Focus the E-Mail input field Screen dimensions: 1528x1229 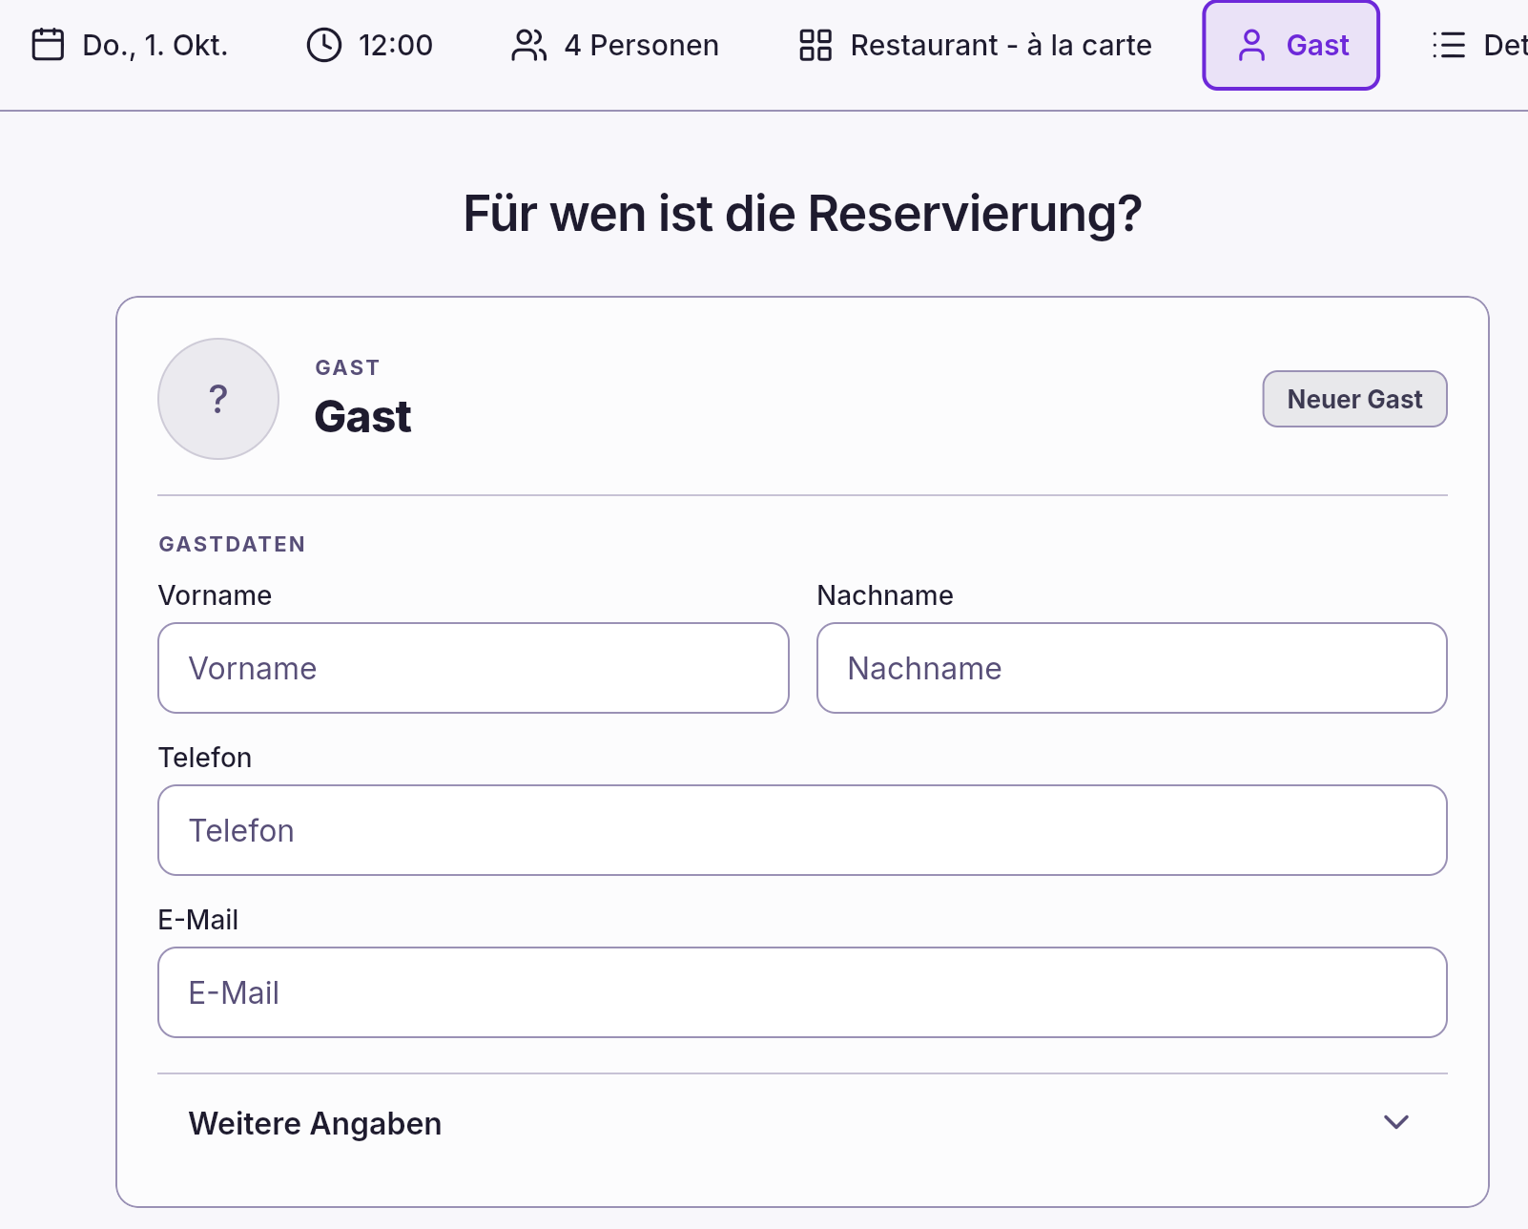pyautogui.click(x=802, y=992)
